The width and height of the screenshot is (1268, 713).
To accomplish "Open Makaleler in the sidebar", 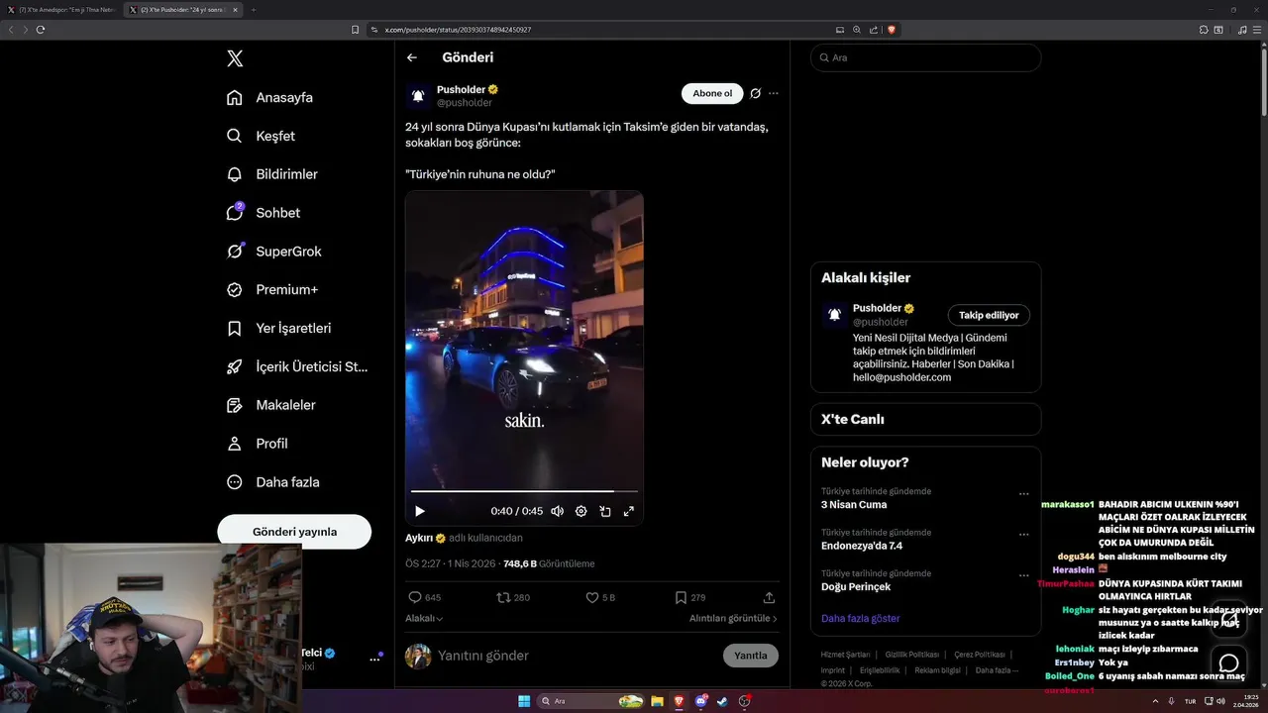I will point(270,405).
